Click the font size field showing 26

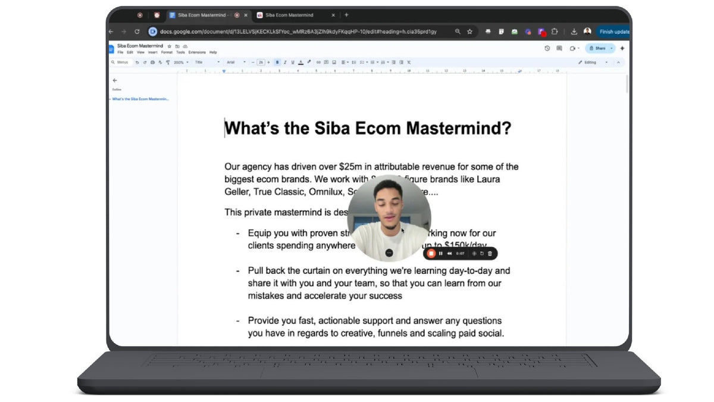click(261, 62)
